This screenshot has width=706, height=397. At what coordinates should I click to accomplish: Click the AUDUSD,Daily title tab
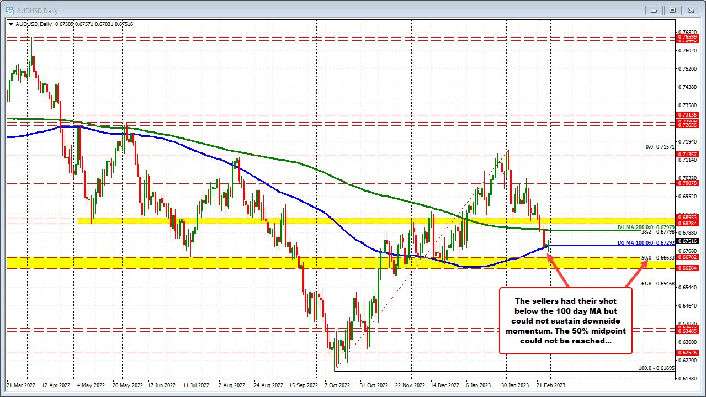point(35,10)
